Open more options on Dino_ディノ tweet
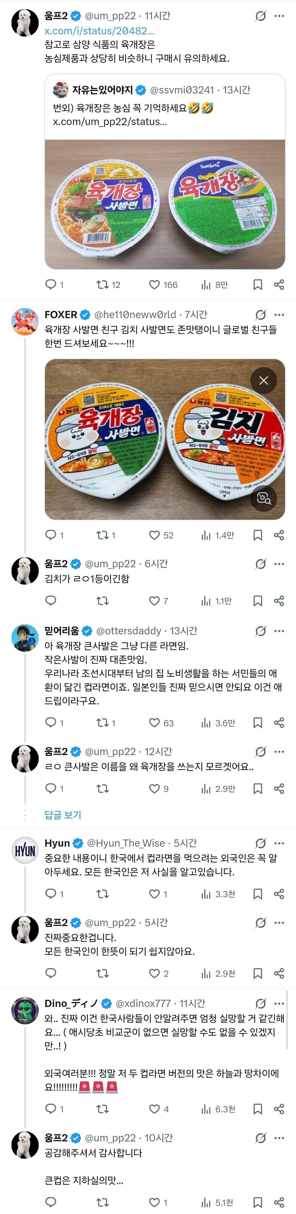Screen dimensions: 296x1214 [x=279, y=1003]
